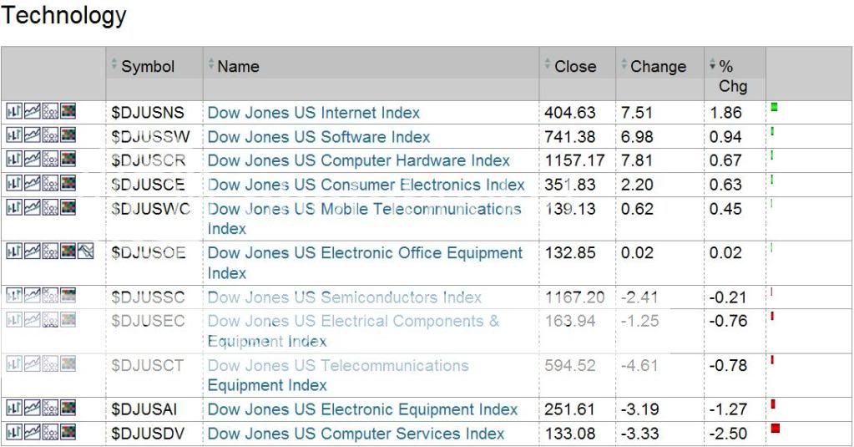
Task: Click the green change bar for $DJUSNS
Action: point(775,107)
